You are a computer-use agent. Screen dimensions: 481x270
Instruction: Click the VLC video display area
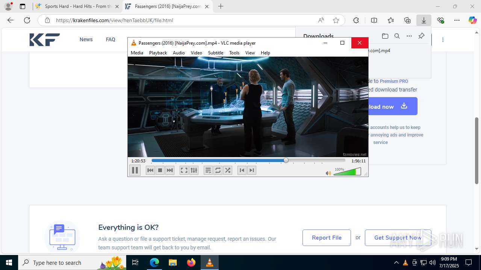248,107
